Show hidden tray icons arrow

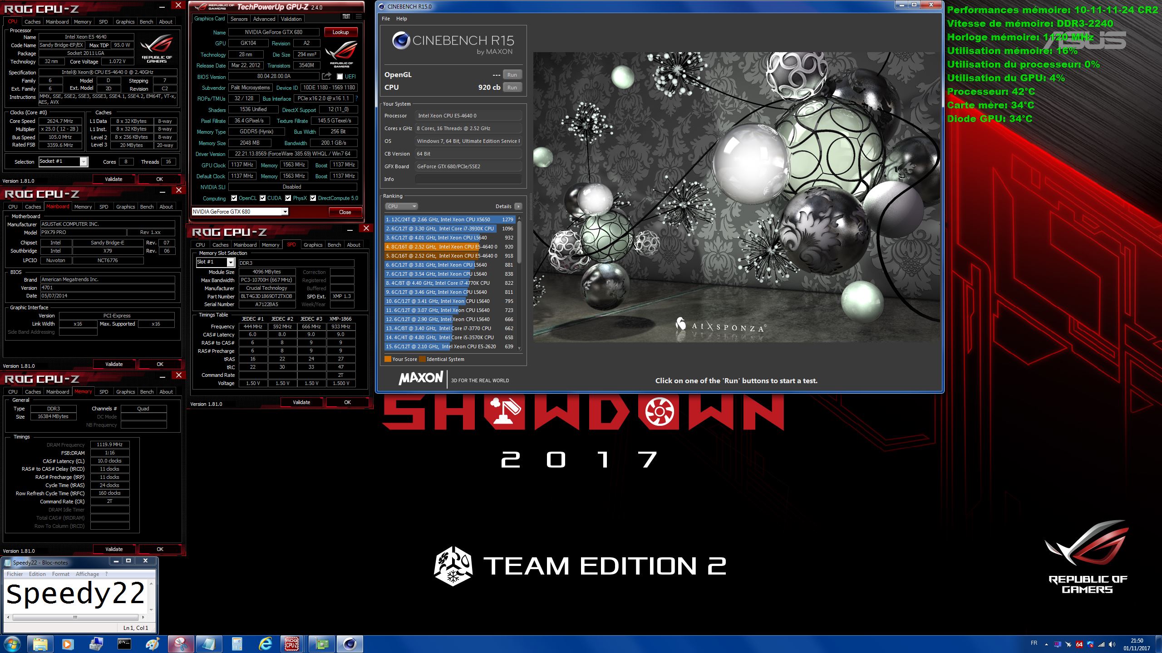click(1046, 644)
